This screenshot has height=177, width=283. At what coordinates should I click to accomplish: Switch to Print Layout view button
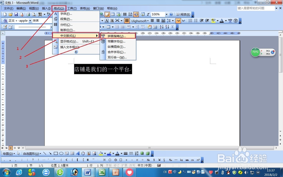[10, 148]
